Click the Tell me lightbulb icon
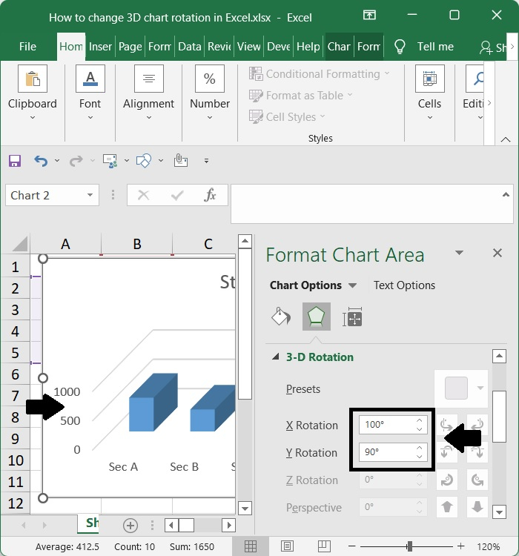Viewport: 519px width, 556px height. pos(400,47)
